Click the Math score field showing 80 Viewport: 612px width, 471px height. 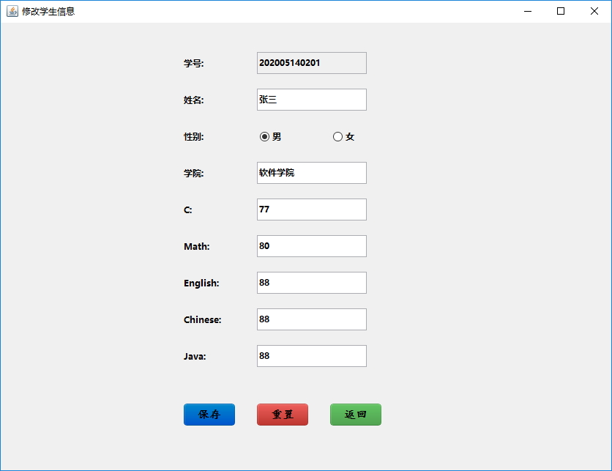tap(311, 245)
